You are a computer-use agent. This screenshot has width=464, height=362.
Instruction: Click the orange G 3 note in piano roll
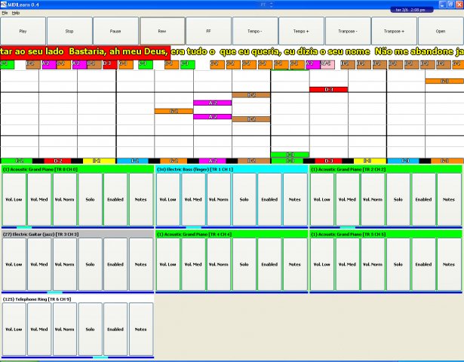444,81
